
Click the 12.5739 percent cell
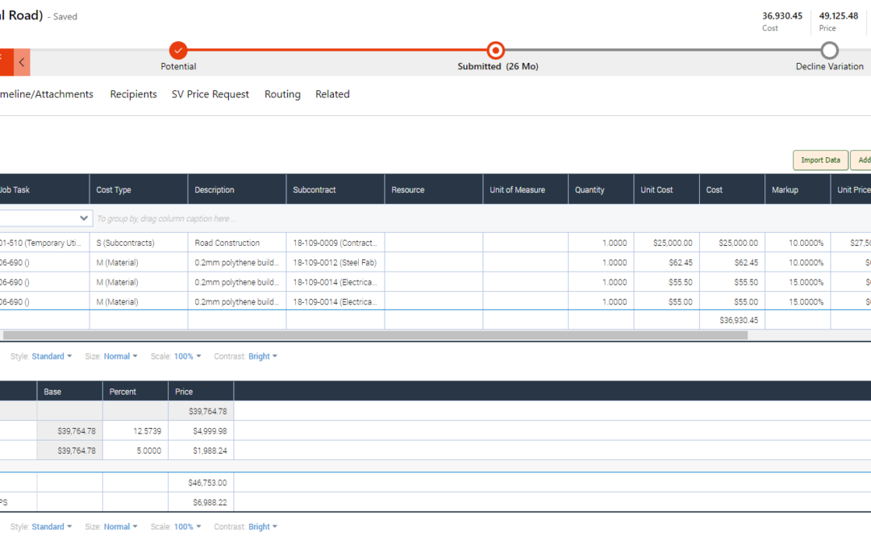pos(135,431)
